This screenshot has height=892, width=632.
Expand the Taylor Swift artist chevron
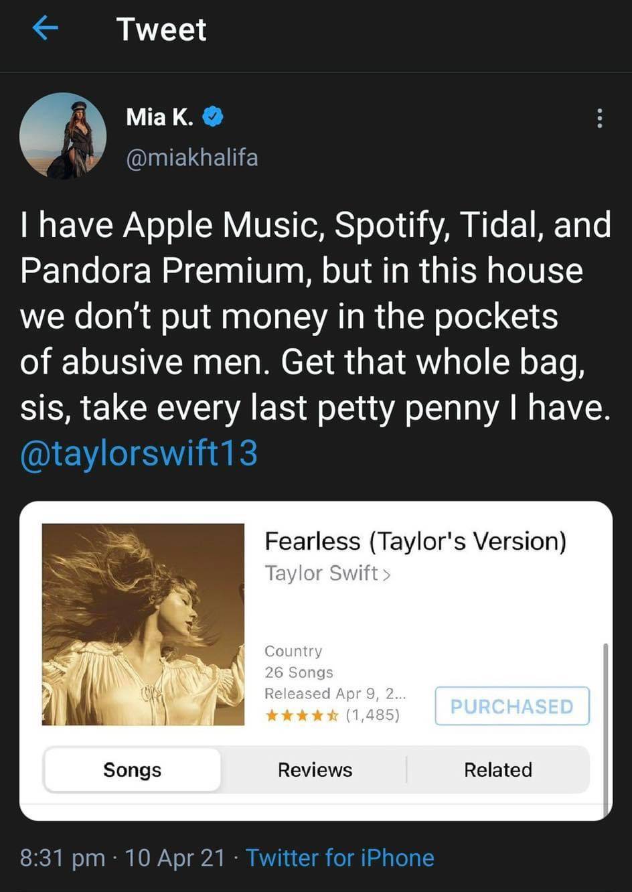point(386,575)
